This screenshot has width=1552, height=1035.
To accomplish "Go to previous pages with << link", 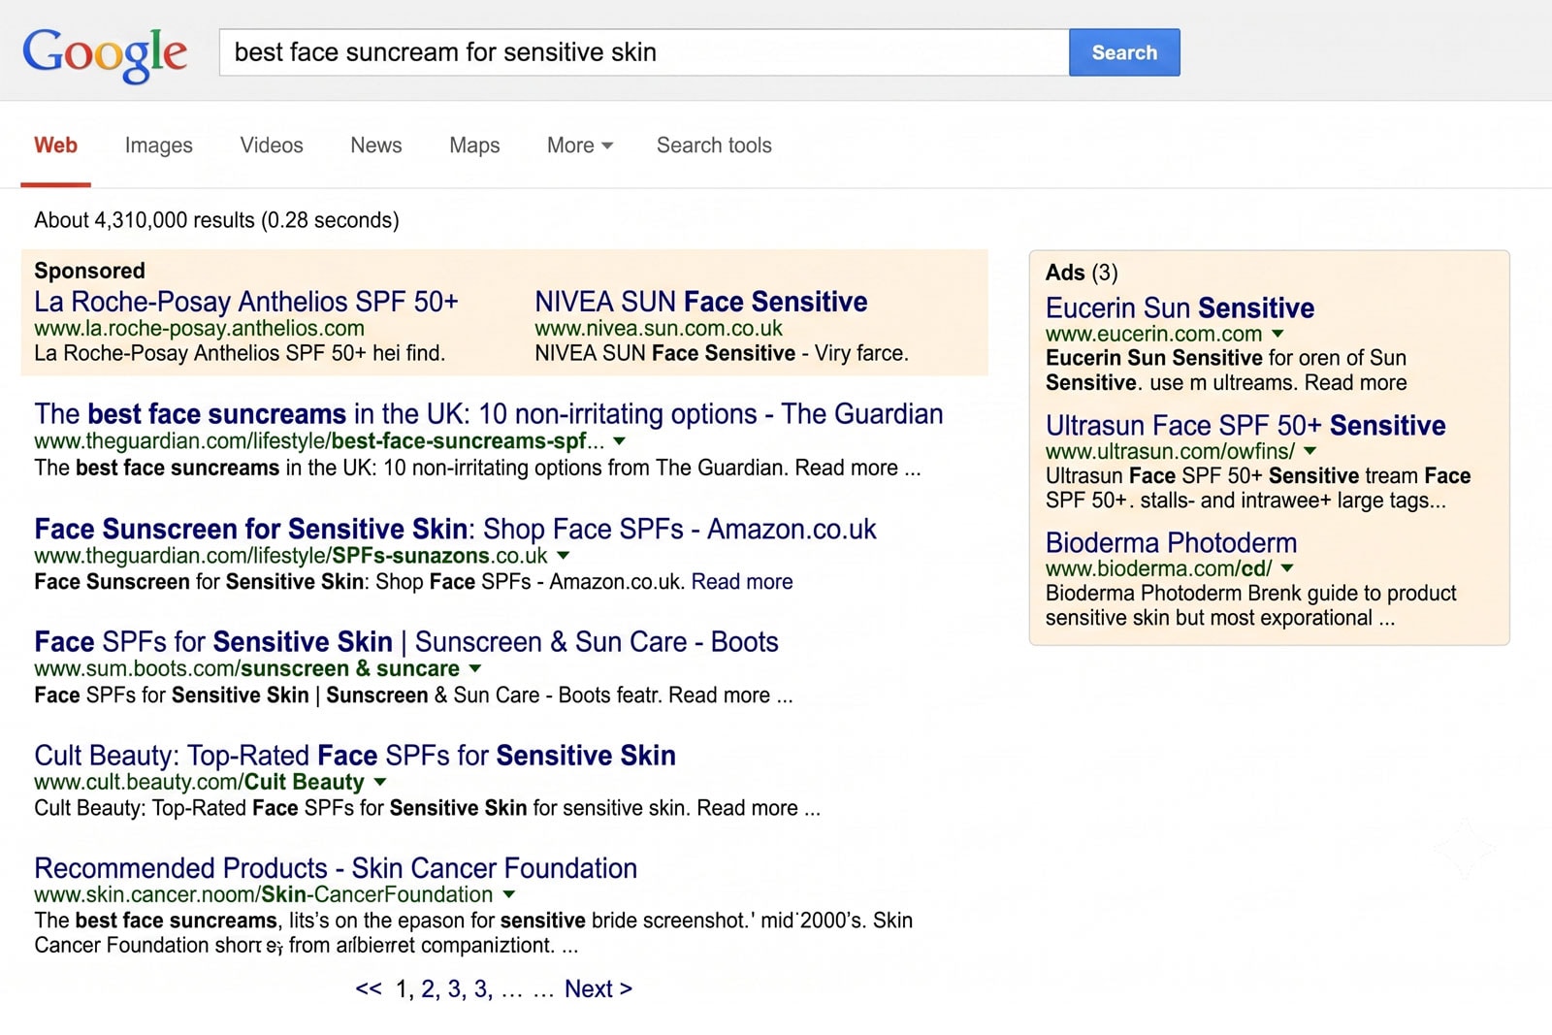I will pyautogui.click(x=369, y=989).
